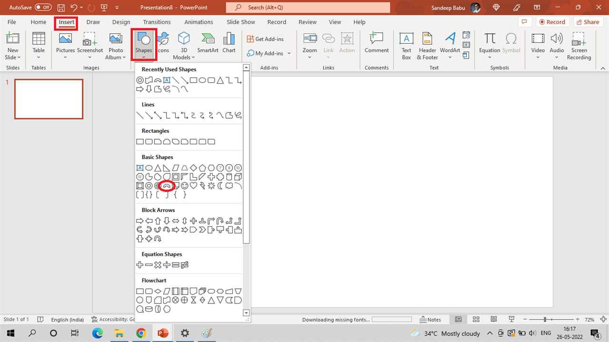Toggle the AutoSave switch
Screen dimensions: 609x342
[x=43, y=8]
